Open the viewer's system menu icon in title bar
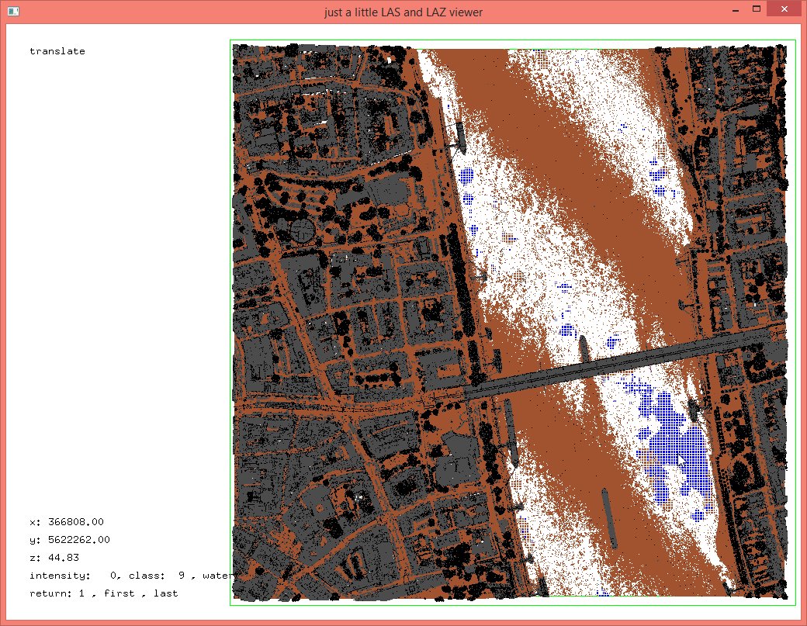 [12, 9]
